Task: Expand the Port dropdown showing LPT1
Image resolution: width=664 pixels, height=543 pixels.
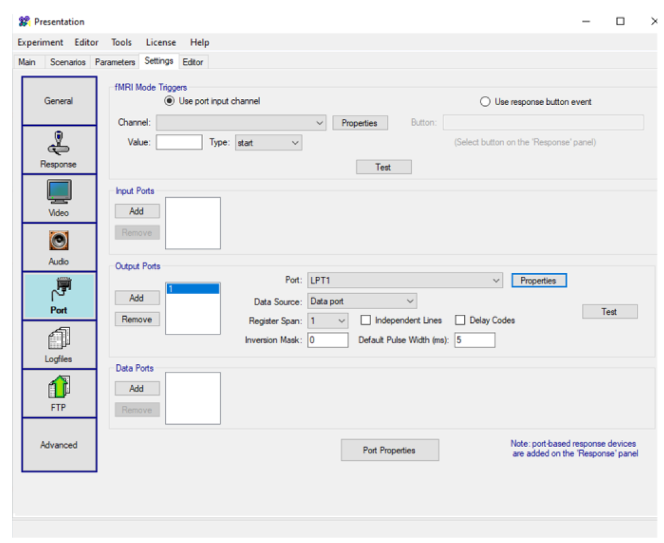Action: 405,280
